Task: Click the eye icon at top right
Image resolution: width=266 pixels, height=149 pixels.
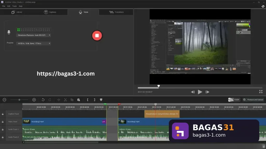Action: pos(263,6)
